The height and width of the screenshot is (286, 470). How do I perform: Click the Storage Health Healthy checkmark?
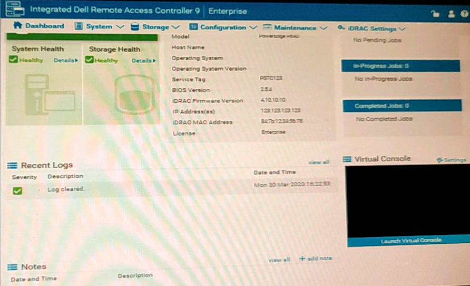(90, 60)
